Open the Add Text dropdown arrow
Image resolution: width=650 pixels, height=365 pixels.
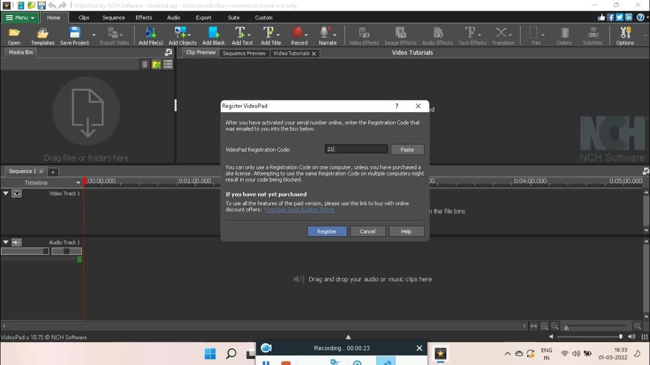tap(249, 35)
